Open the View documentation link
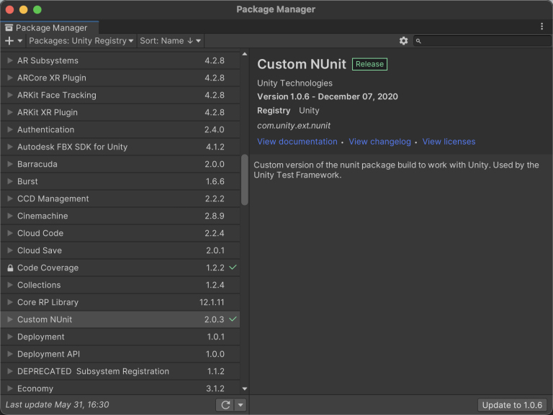 coord(297,142)
